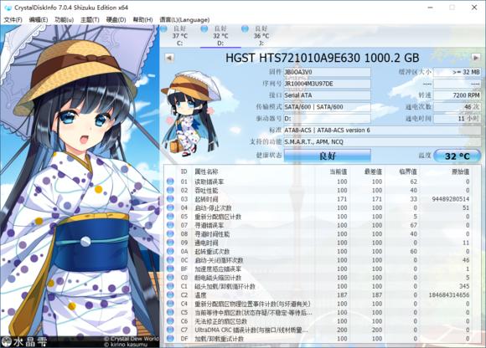Click status icon for attribute 0A row
Image resolution: width=486 pixels, height=348 pixels.
coord(170,252)
